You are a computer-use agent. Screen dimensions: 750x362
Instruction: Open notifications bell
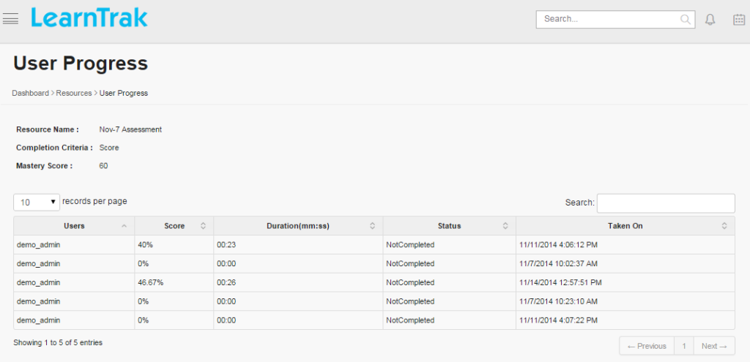[x=710, y=20]
